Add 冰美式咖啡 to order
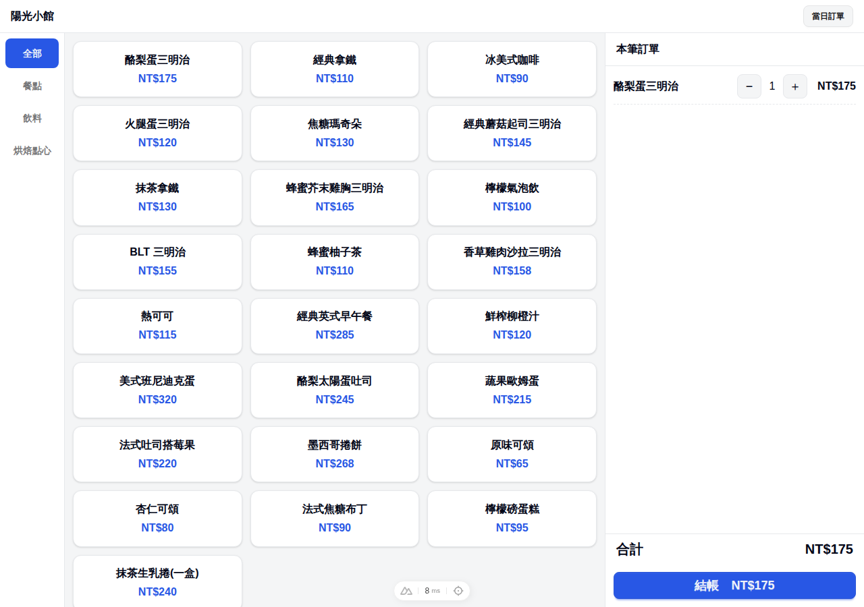 [x=512, y=69]
